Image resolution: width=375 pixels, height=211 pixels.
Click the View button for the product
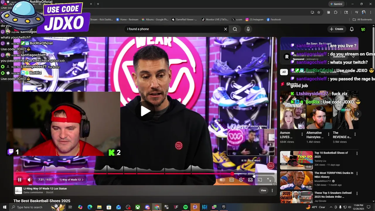click(263, 190)
